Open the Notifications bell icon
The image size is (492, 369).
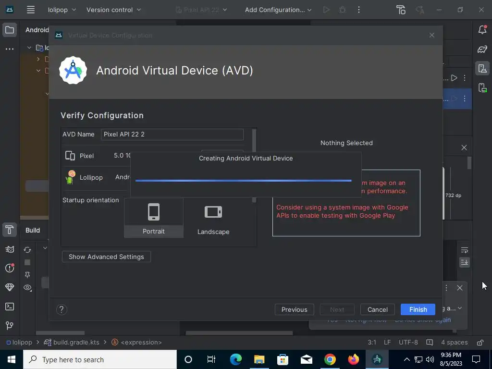[x=482, y=29]
